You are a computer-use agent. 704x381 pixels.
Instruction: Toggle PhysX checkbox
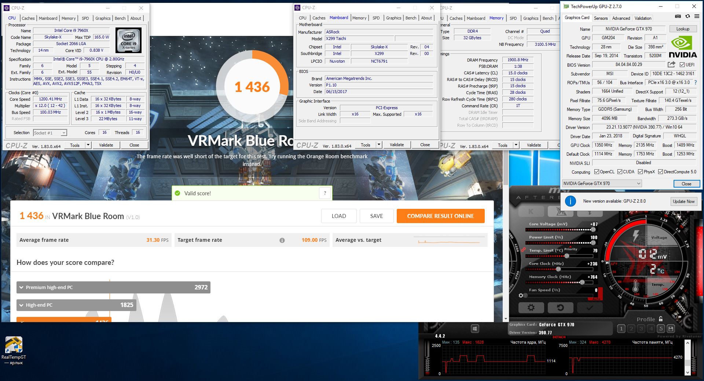tap(640, 172)
